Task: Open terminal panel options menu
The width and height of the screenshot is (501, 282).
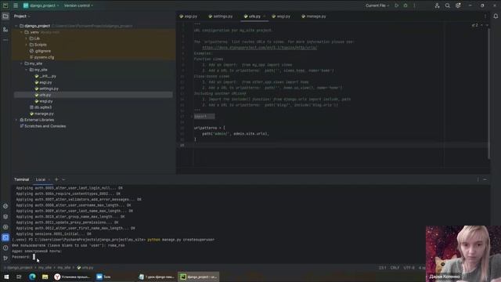Action: [478, 179]
